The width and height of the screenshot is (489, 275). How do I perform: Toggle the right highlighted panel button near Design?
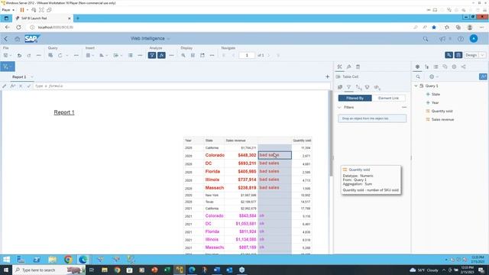pyautogui.click(x=458, y=55)
